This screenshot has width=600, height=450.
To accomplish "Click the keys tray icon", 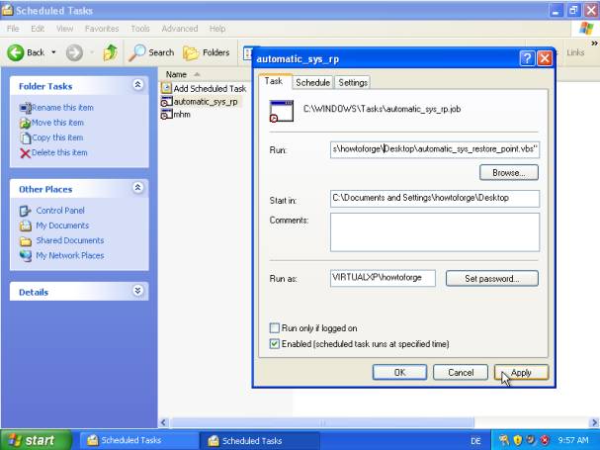I will [x=504, y=440].
